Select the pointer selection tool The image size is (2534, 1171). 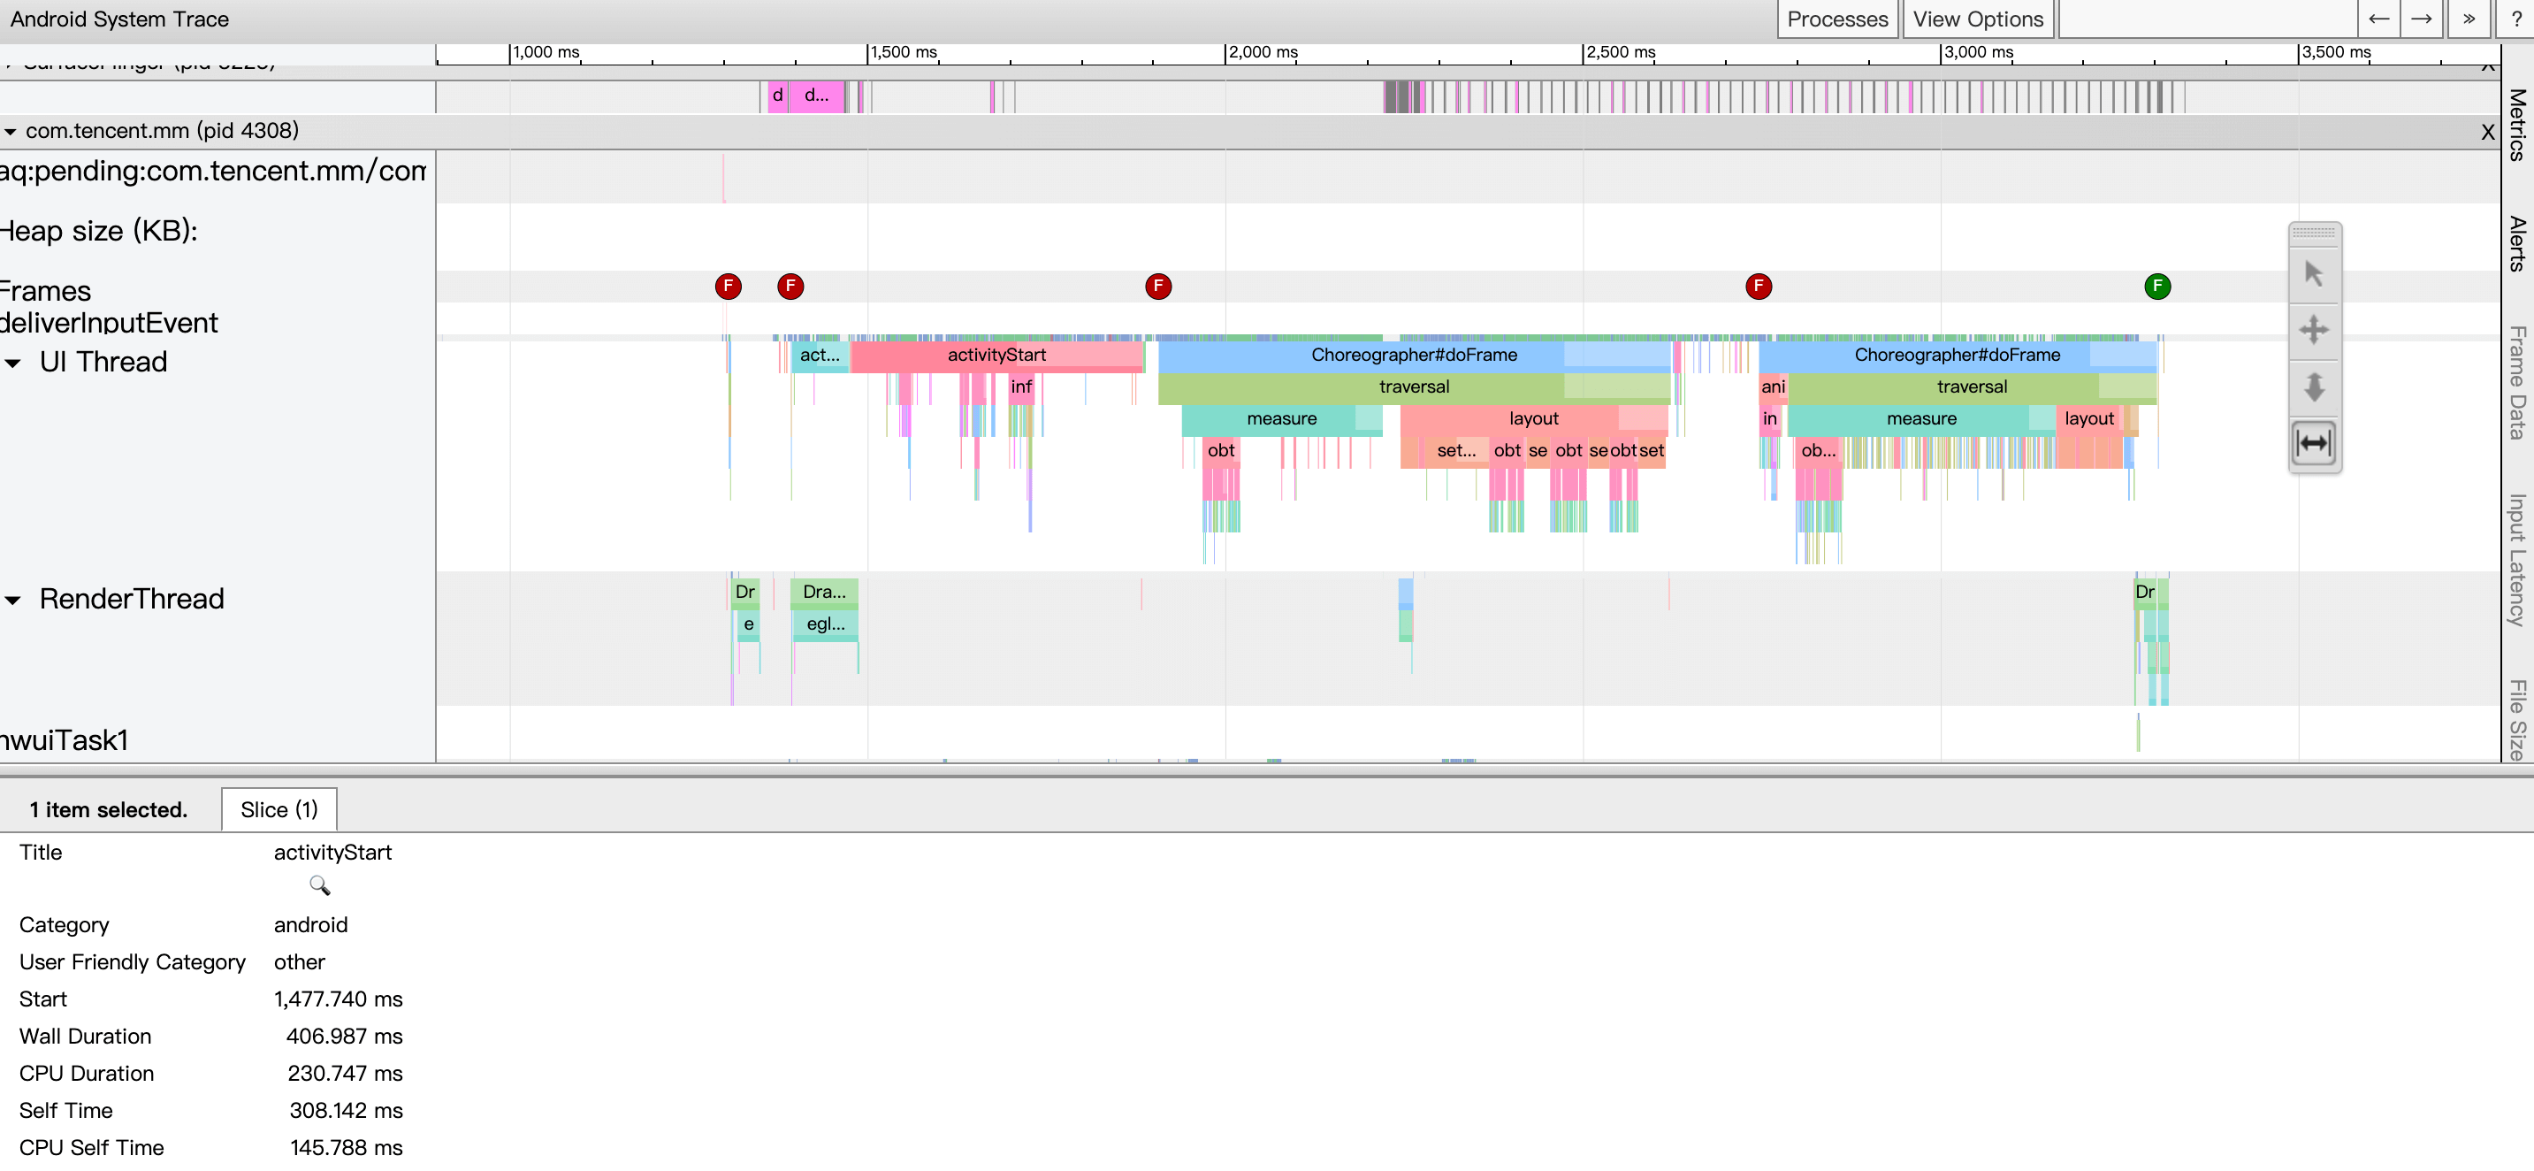2313,273
